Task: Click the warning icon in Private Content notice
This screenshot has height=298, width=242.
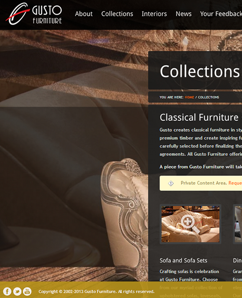Action: (x=171, y=183)
